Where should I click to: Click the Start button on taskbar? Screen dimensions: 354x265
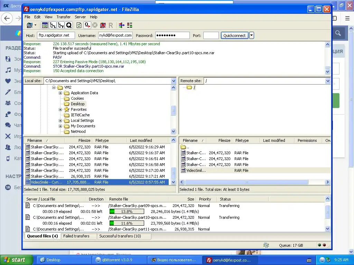(16, 260)
